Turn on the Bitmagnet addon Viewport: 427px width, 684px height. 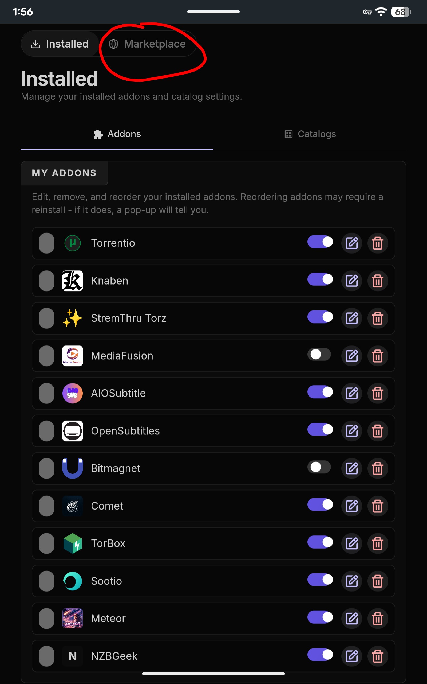tap(320, 467)
